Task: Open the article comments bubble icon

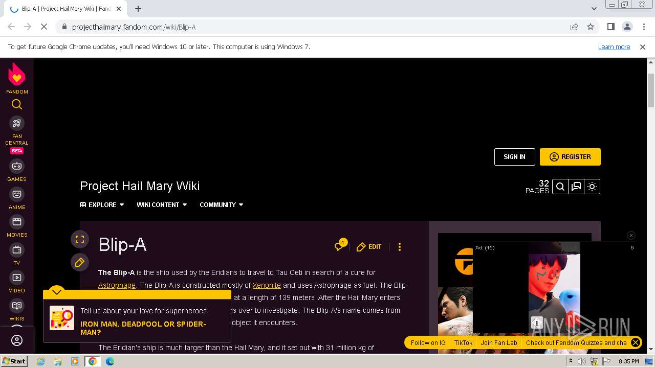Action: point(340,246)
